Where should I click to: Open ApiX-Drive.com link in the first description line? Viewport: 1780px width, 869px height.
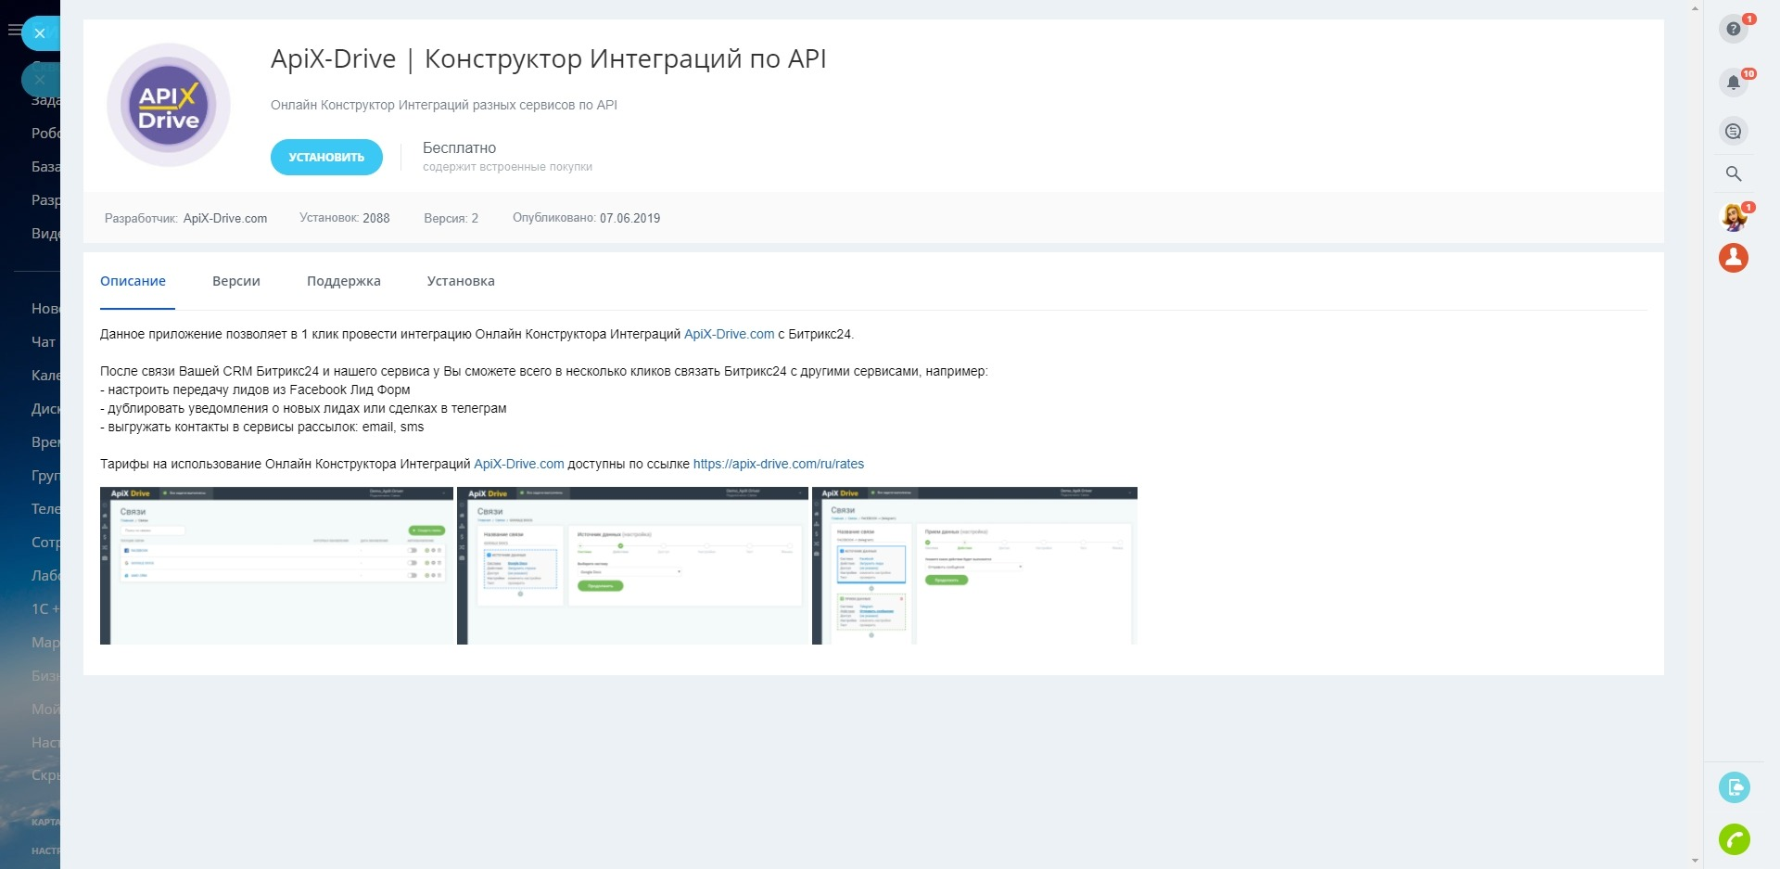click(x=729, y=334)
